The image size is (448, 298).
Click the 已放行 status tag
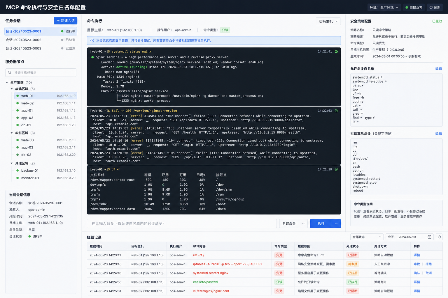[x=353, y=282]
